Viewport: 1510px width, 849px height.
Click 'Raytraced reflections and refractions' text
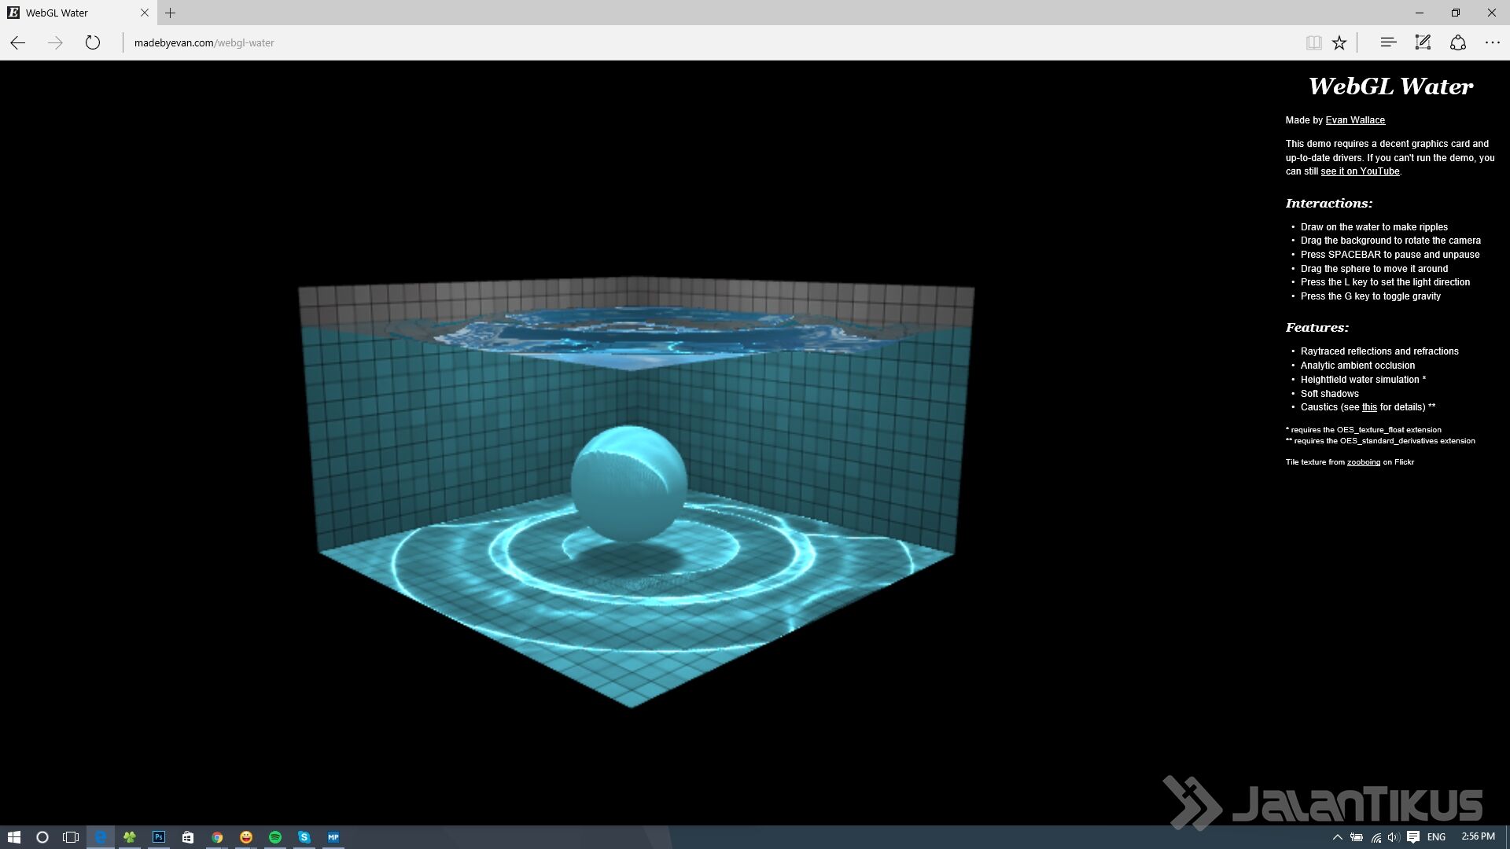tap(1379, 351)
